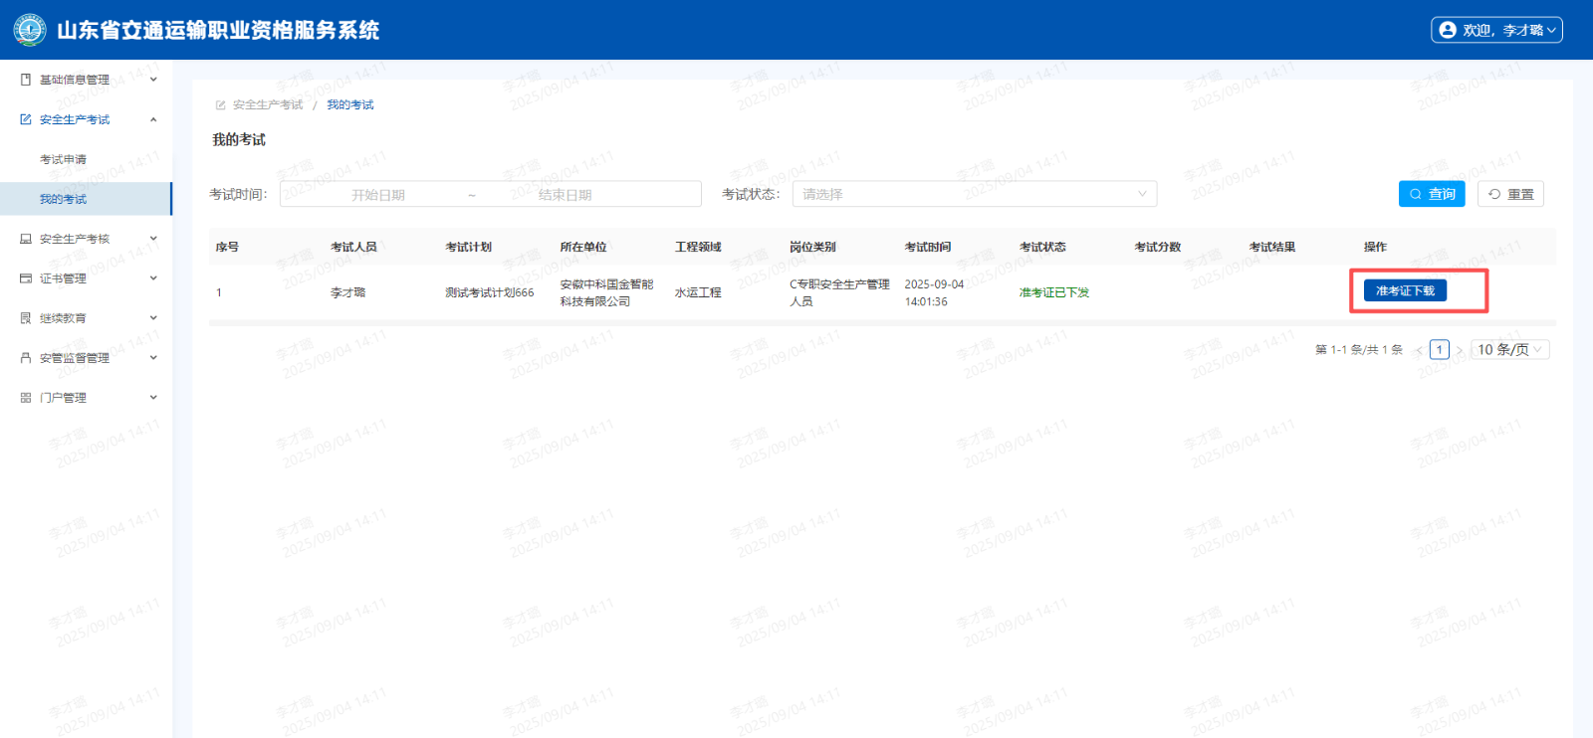1593x738 pixels.
Task: Click 安全生产考试 breadcrumb link
Action: pos(268,105)
